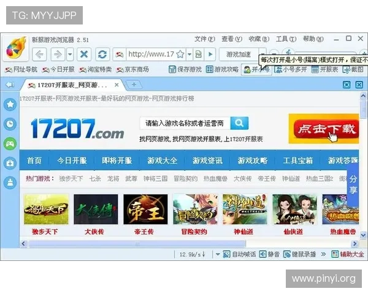Viewport: 368px width, 294px height.
Task: Open 即将开服 in site navigation
Action: tap(117, 160)
